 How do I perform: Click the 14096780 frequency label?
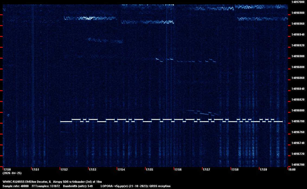tap(298, 121)
